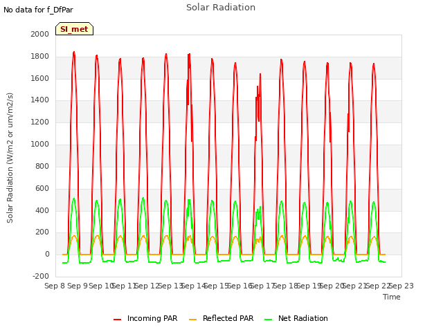This screenshot has width=443, height=332.
Task: Click the jagged Sep 16 Incoming PAR peak
Action: tap(260, 75)
